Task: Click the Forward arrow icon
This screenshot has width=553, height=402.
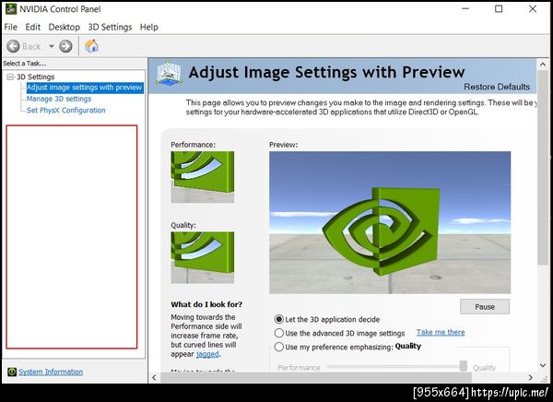Action: point(65,46)
